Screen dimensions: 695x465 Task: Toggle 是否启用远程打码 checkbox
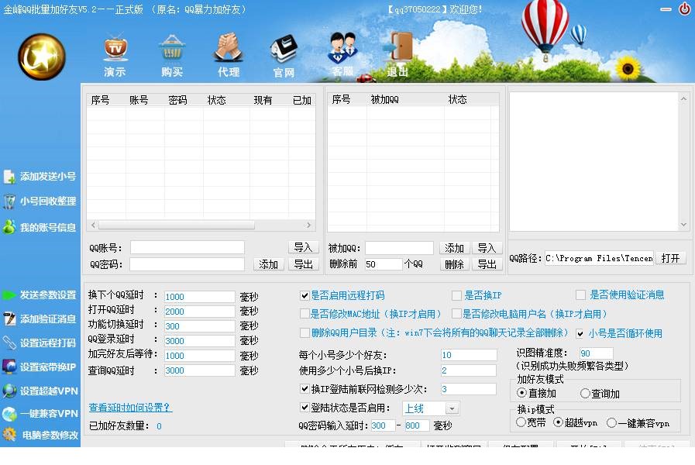coord(304,296)
